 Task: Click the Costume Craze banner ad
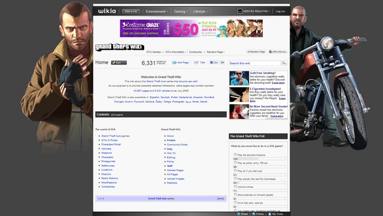click(x=191, y=28)
